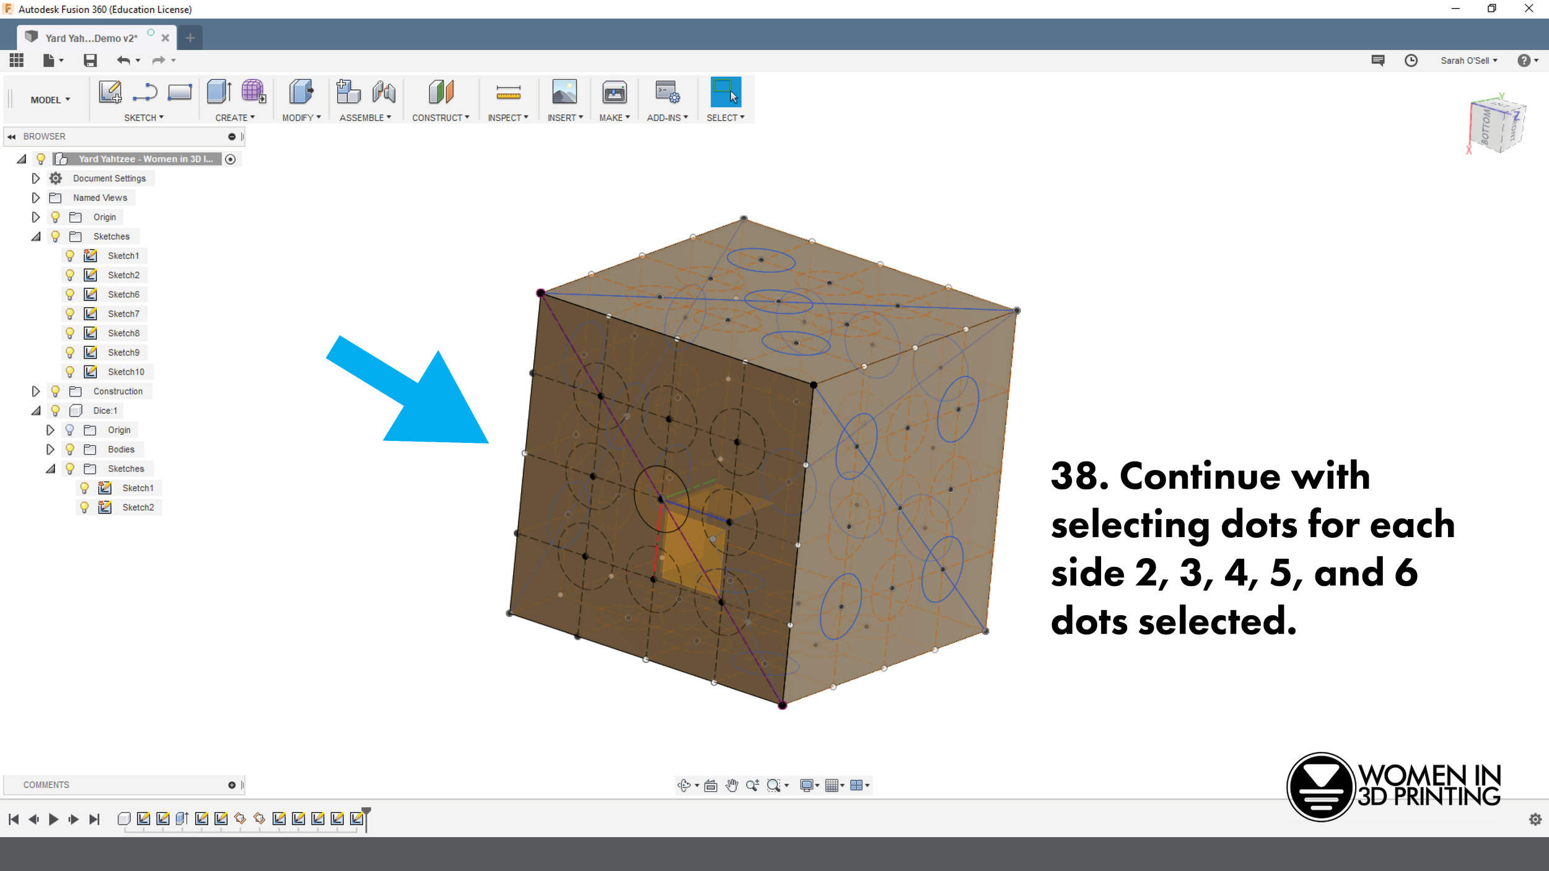Click the Measure inspect icon
The image size is (1549, 871).
tap(508, 92)
